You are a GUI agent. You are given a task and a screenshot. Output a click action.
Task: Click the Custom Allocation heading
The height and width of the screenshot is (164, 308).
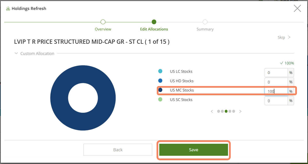37,53
